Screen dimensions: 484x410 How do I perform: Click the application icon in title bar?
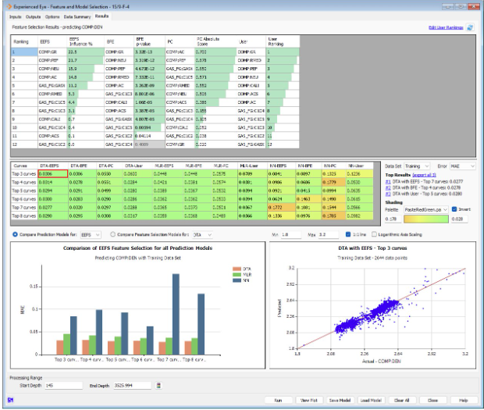point(6,5)
